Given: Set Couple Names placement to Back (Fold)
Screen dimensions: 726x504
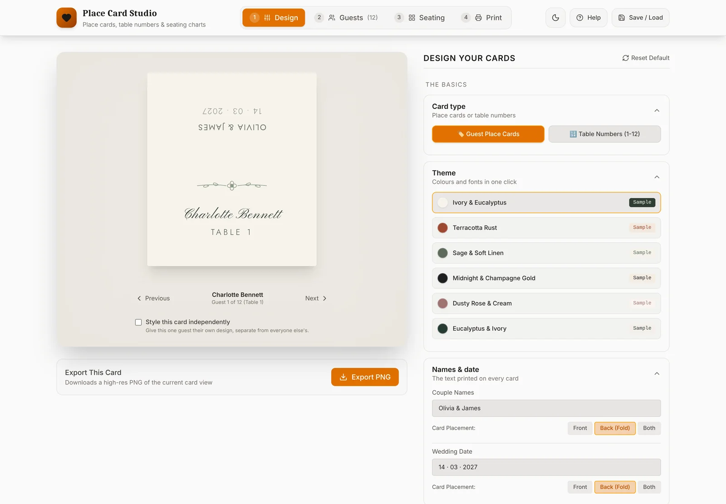Looking at the screenshot, I should 615,428.
